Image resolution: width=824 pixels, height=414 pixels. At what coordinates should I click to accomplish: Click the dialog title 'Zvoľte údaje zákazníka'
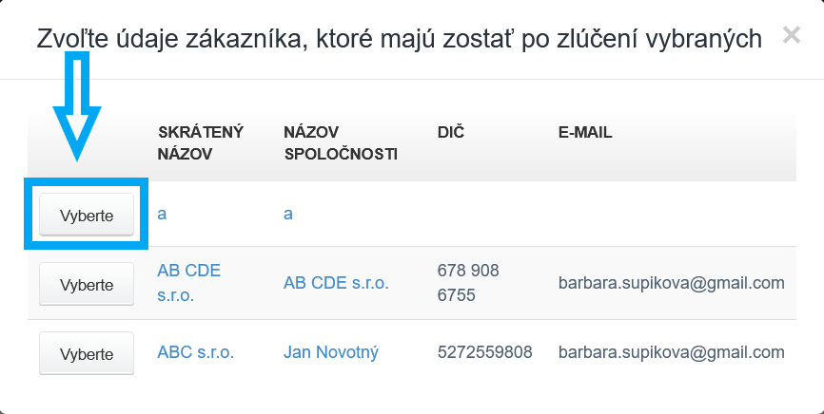pyautogui.click(x=399, y=38)
